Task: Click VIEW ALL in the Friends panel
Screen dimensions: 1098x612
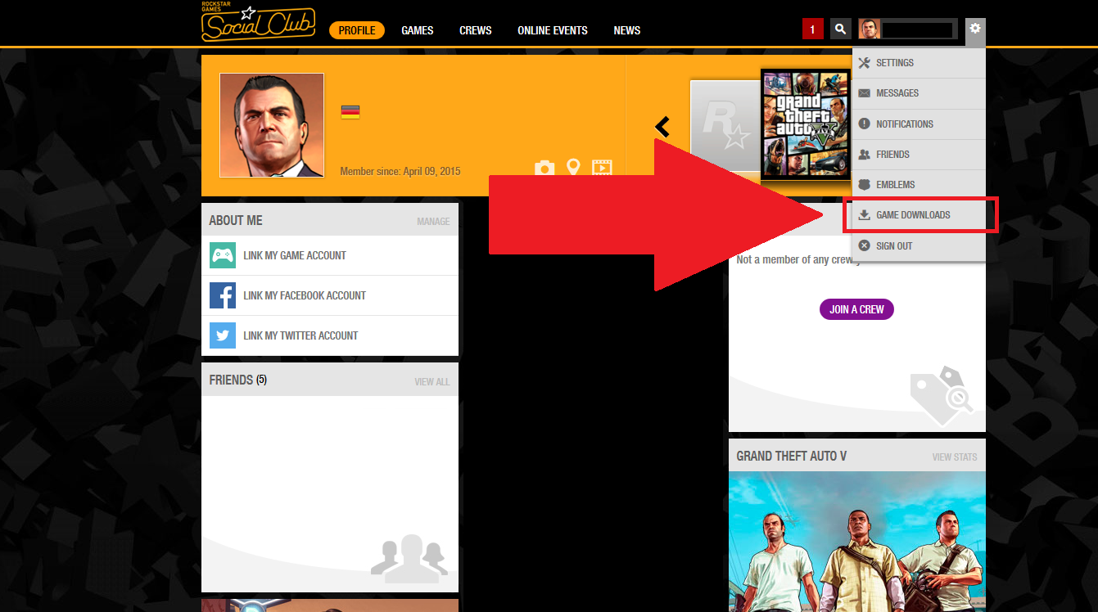Action: [x=432, y=382]
